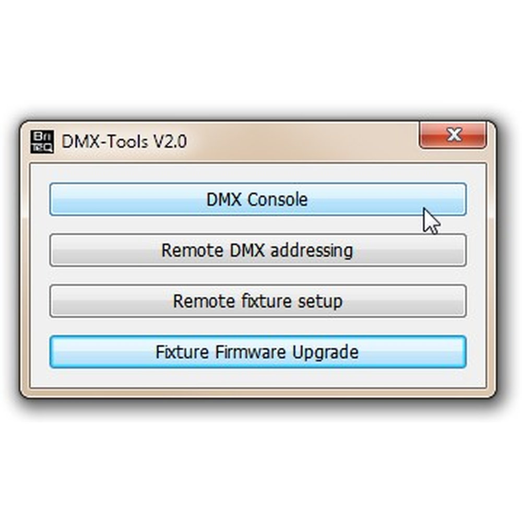Start Fixture Firmware Upgrade
The height and width of the screenshot is (522, 522).
tap(258, 352)
